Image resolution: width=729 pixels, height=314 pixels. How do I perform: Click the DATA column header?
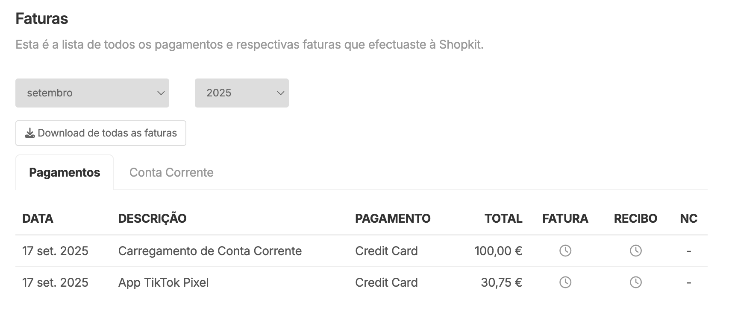pyautogui.click(x=38, y=218)
